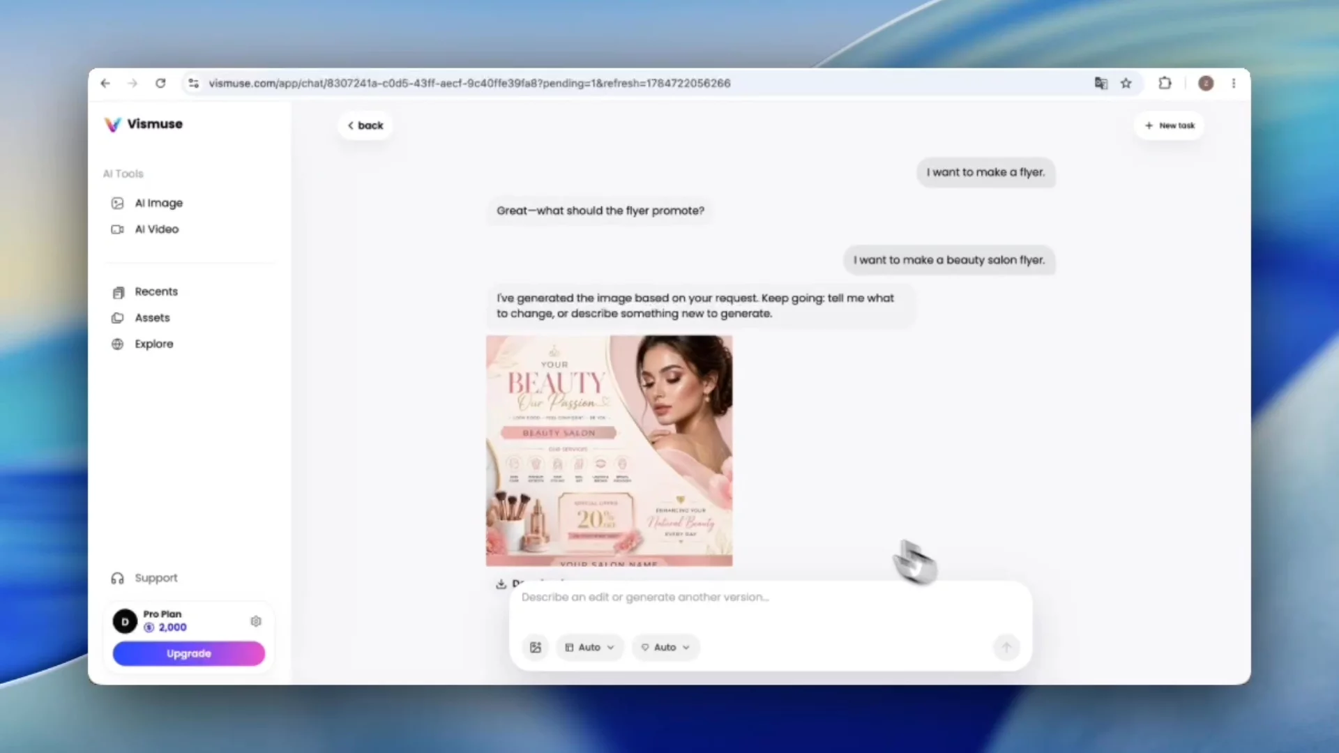Bookmark this page with the star icon

(1126, 83)
